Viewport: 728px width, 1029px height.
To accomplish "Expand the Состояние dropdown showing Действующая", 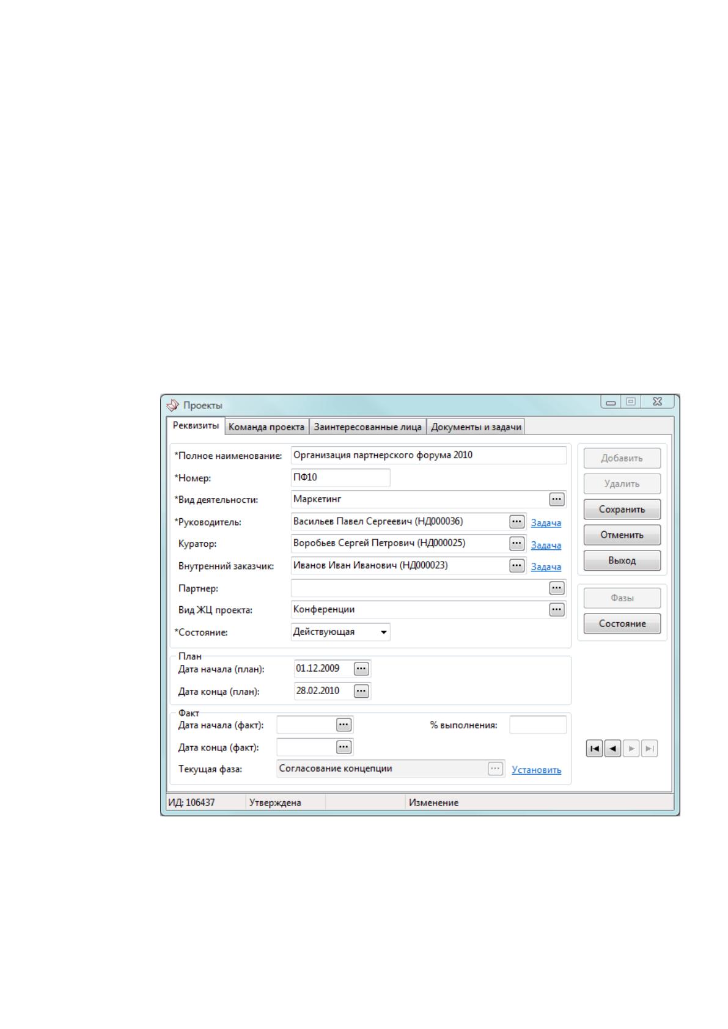I will tap(384, 632).
